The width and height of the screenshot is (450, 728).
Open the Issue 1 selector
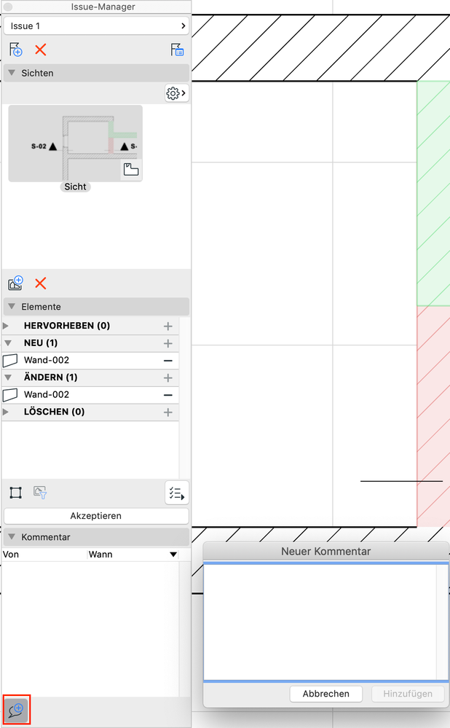click(96, 26)
